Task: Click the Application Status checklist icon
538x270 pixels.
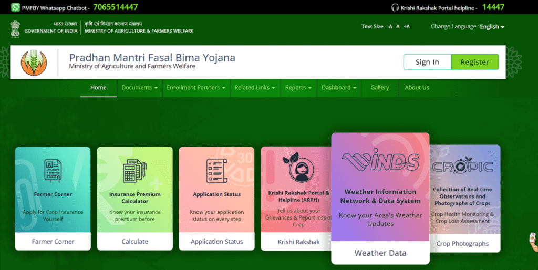Action: pyautogui.click(x=216, y=170)
